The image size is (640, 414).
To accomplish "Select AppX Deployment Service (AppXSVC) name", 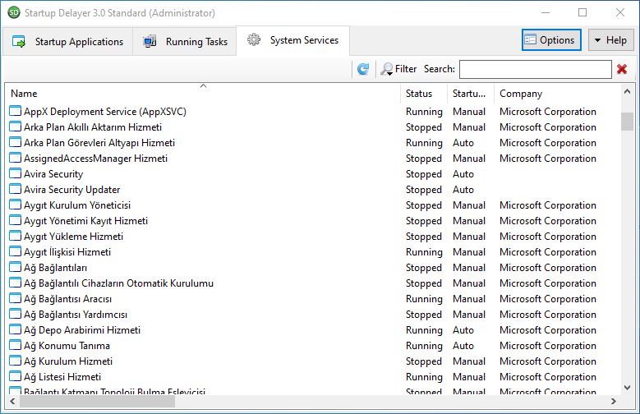I will [105, 112].
